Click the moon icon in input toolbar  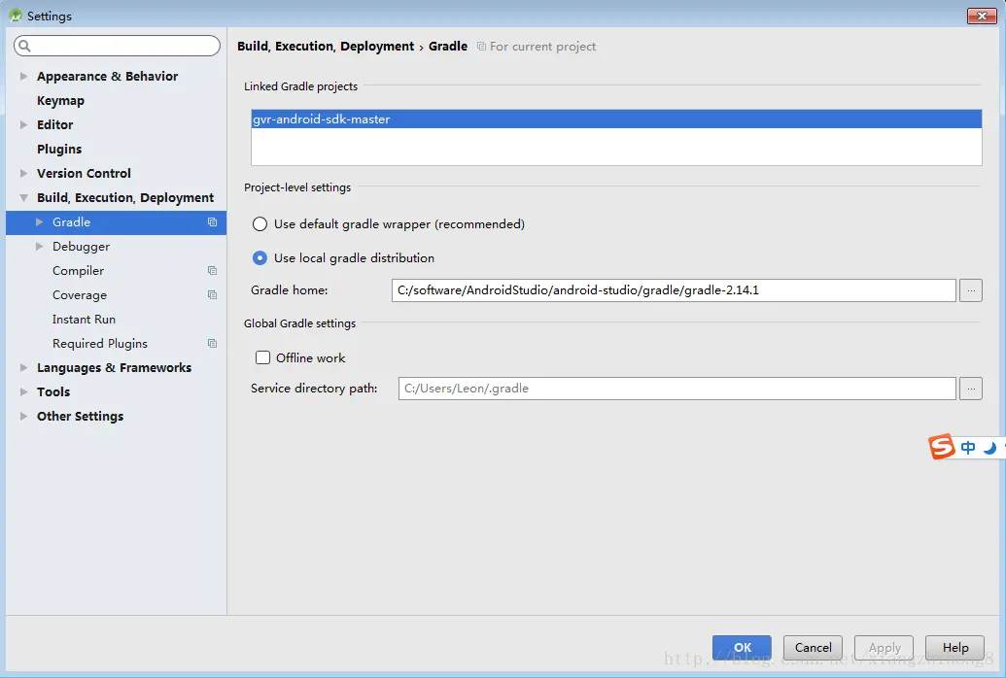[x=989, y=448]
